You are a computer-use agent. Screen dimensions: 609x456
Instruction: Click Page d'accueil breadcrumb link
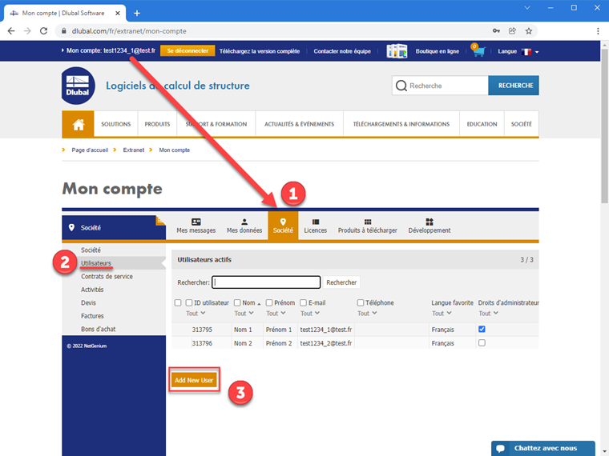pyautogui.click(x=90, y=150)
